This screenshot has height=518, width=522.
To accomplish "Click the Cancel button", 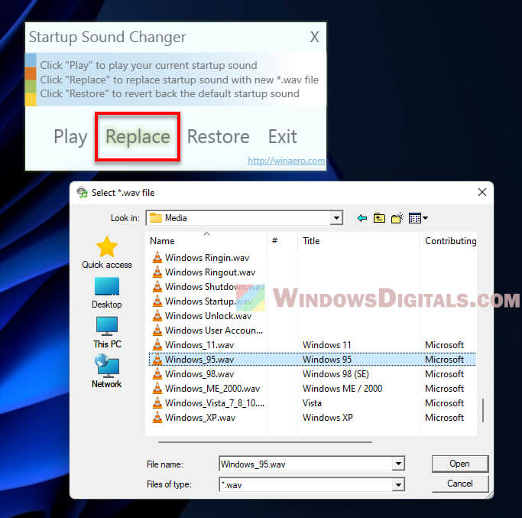I will coord(460,484).
